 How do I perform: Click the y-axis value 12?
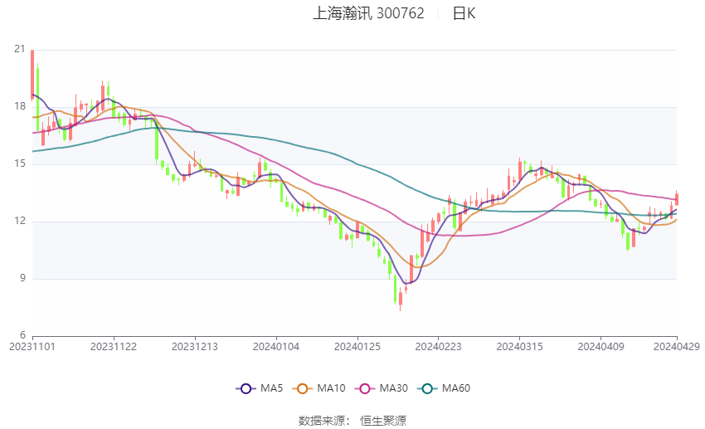click(20, 221)
